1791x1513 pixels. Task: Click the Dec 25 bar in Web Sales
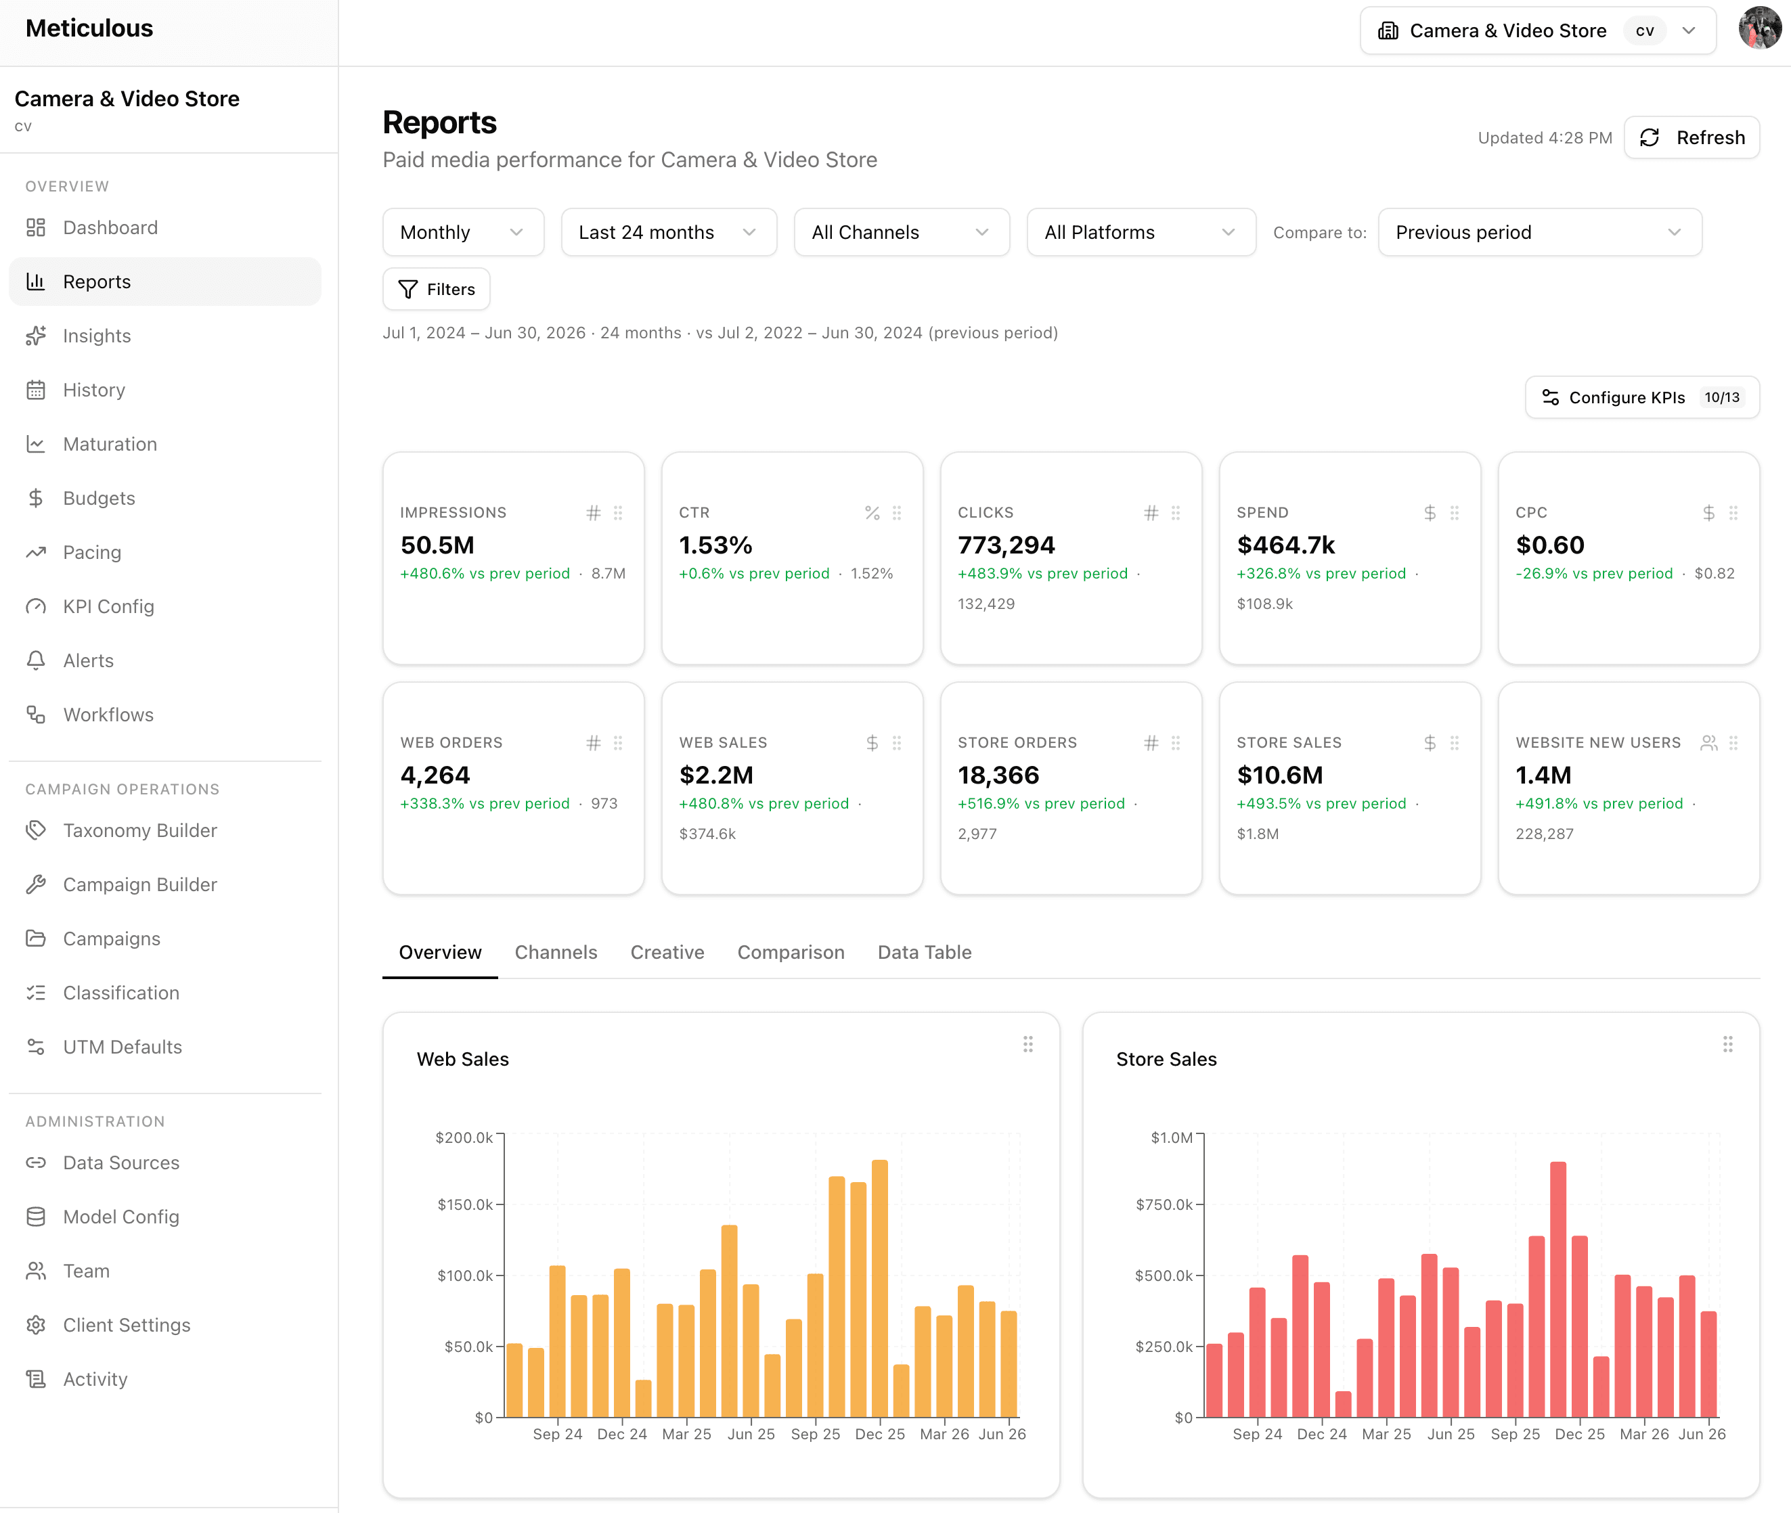880,1288
